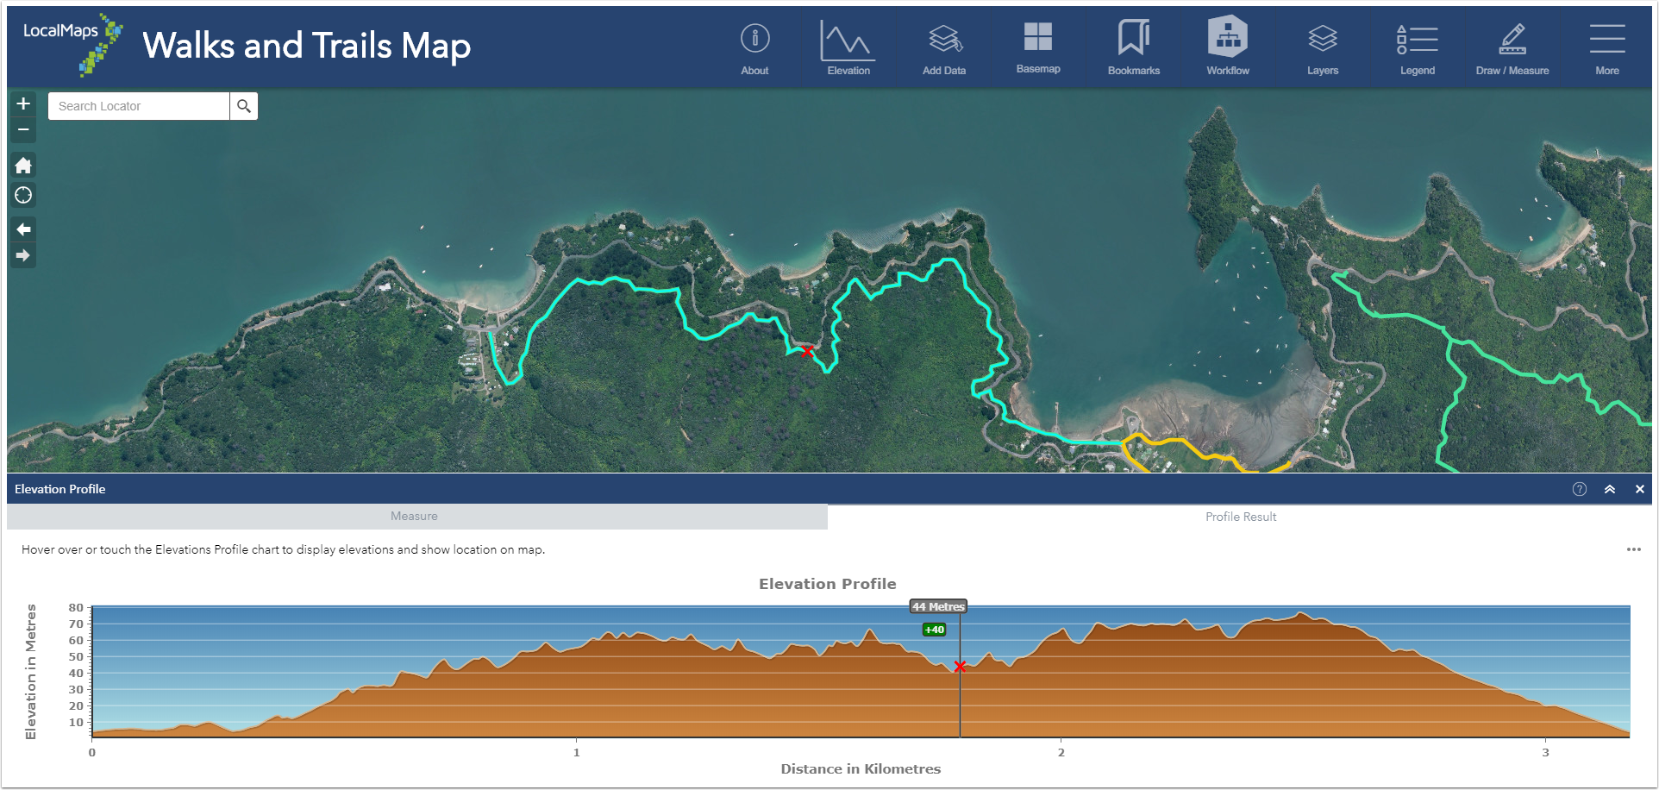This screenshot has width=1659, height=790.
Task: Go to the next map extent
Action: point(23,255)
